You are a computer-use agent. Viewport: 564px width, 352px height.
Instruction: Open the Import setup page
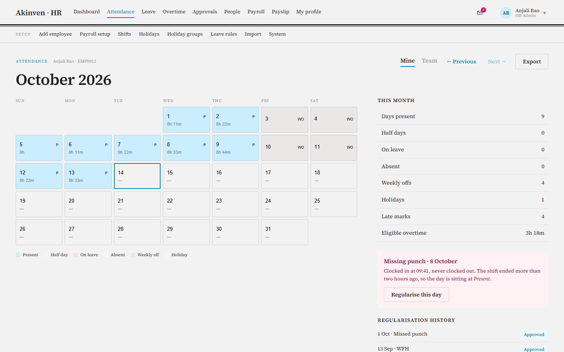253,34
